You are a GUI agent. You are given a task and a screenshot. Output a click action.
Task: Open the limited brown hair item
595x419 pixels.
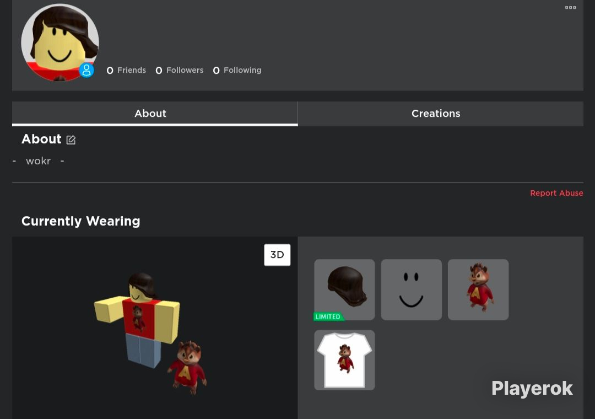344,289
